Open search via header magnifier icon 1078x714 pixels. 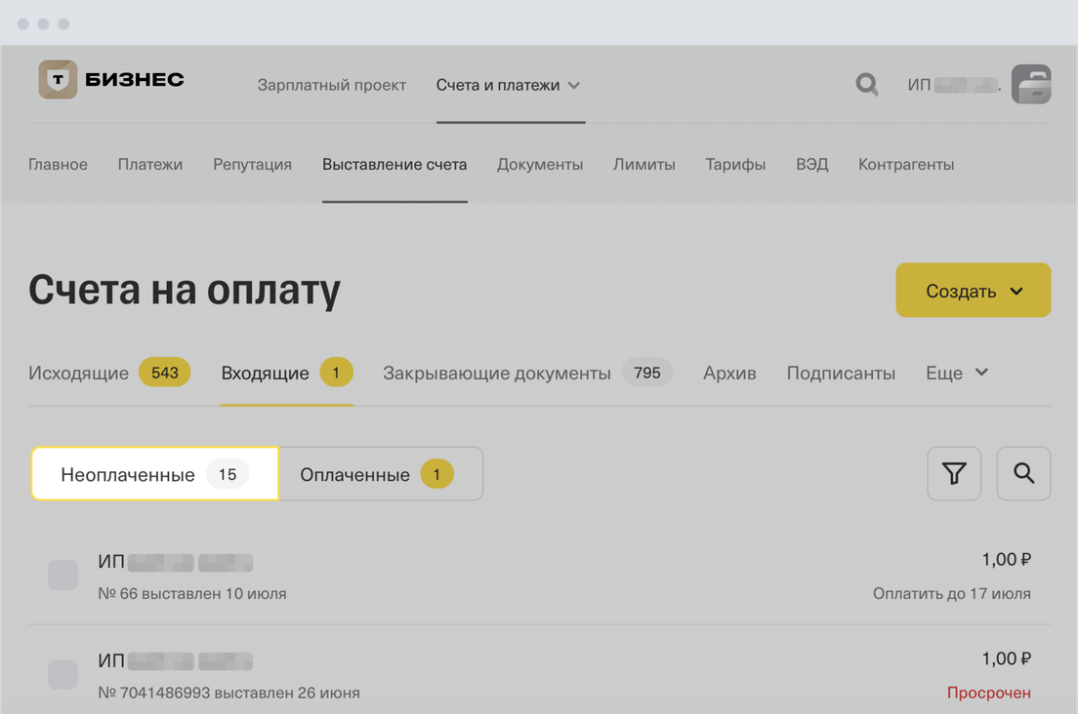[x=866, y=85]
